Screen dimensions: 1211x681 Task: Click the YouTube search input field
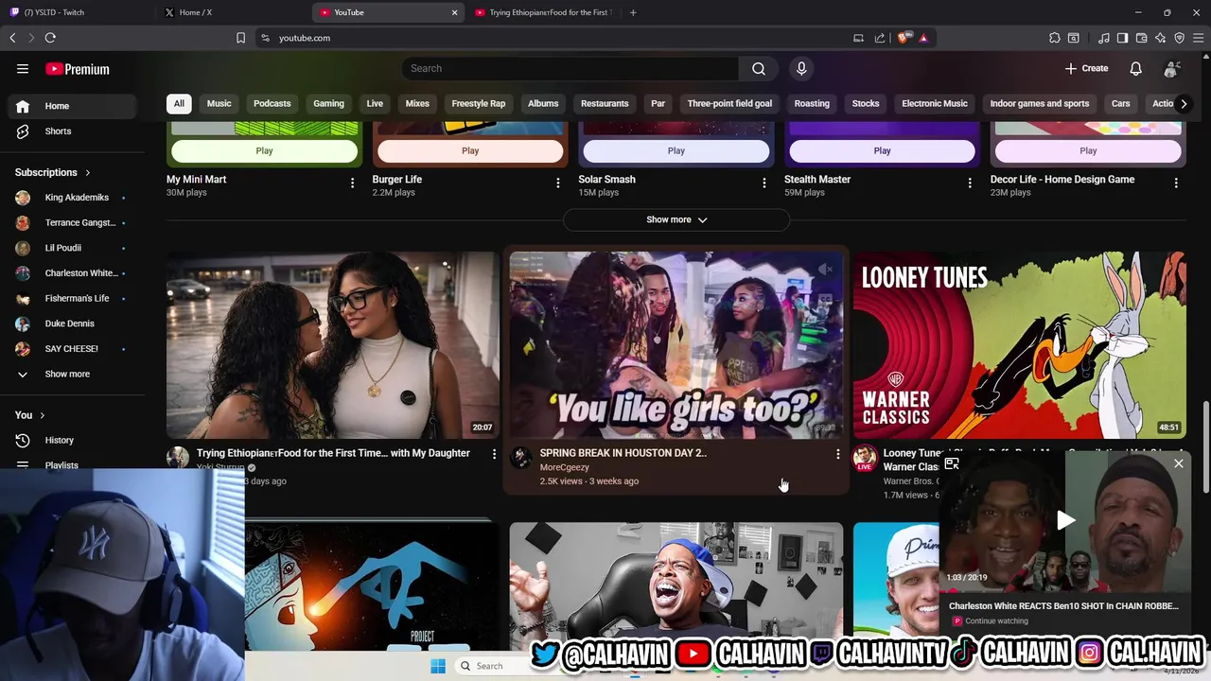click(x=570, y=68)
